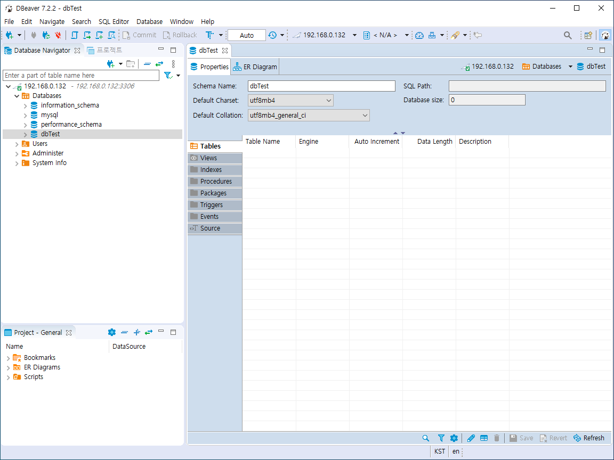Close the dbTest editor tab
Screen dimensions: 614x460
pyautogui.click(x=225, y=51)
